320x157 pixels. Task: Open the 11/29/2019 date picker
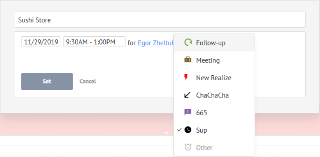pyautogui.click(x=41, y=42)
